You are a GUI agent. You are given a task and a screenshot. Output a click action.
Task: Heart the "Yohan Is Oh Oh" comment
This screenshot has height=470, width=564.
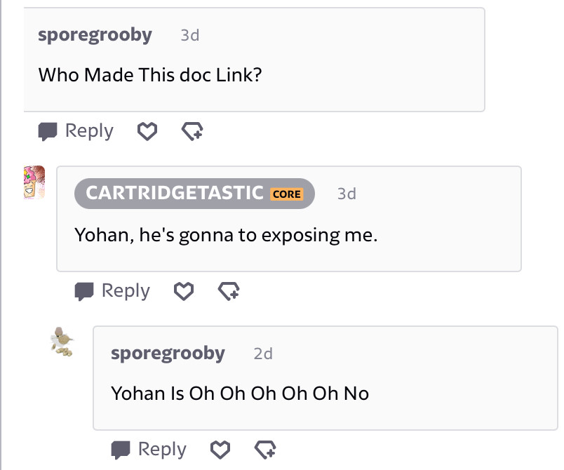coord(220,450)
